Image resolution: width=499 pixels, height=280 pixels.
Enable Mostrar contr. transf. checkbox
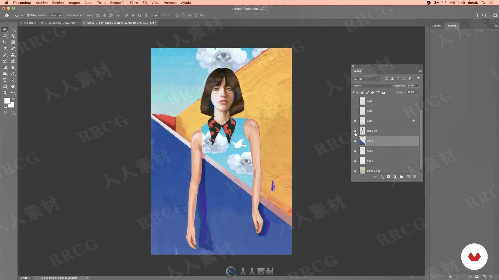65,15
